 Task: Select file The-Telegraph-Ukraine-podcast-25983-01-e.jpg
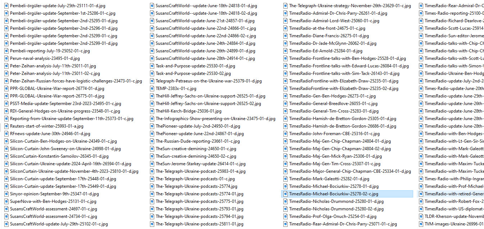pyautogui.click(x=201, y=171)
